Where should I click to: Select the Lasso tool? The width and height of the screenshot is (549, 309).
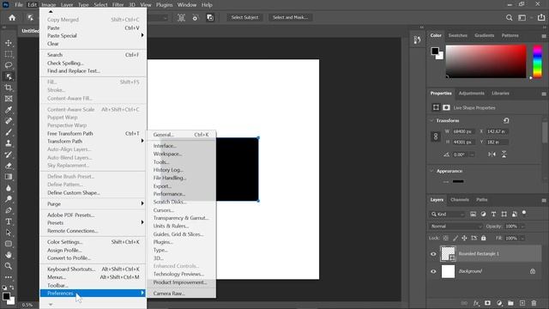coord(9,65)
